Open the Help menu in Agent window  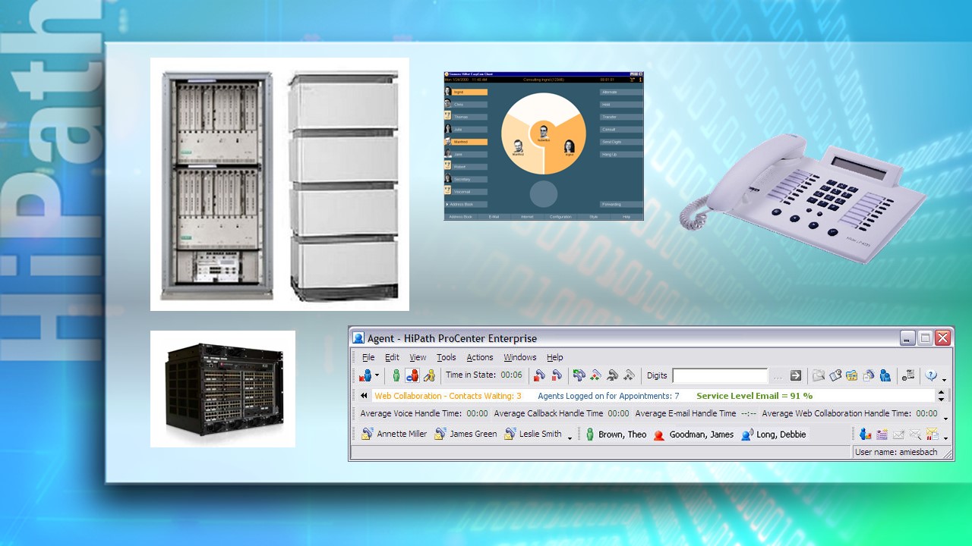coord(555,357)
